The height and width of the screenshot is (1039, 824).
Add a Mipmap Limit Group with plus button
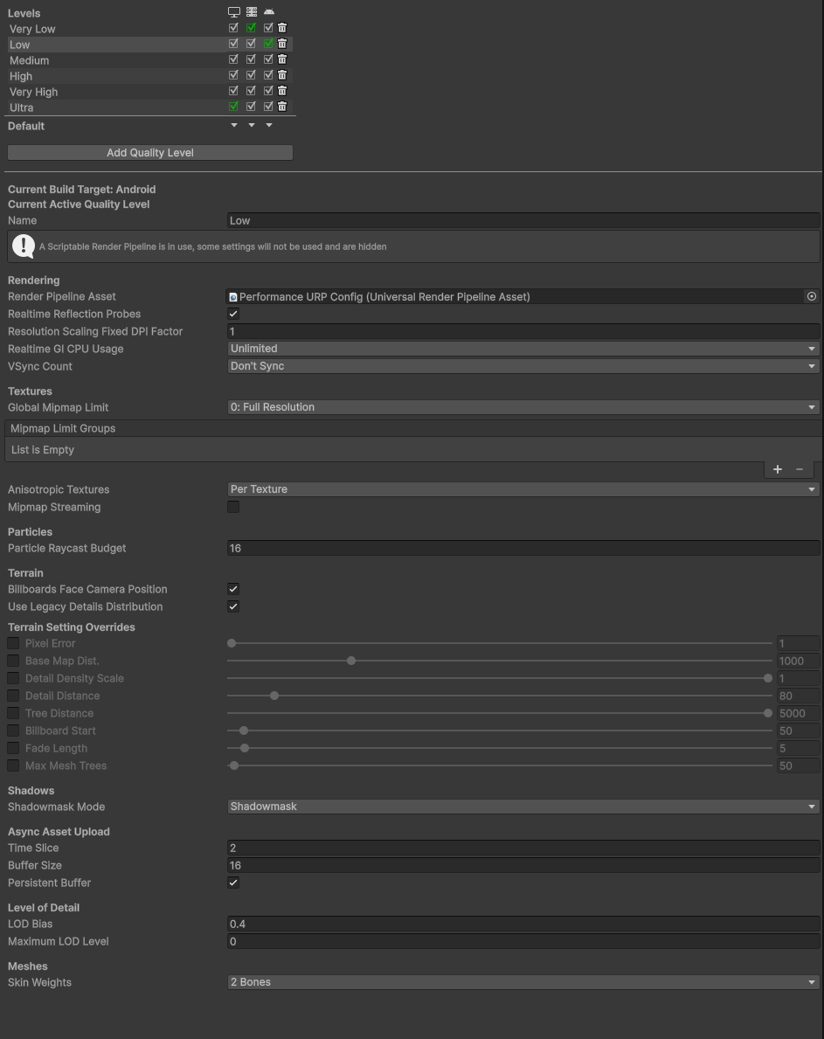777,469
